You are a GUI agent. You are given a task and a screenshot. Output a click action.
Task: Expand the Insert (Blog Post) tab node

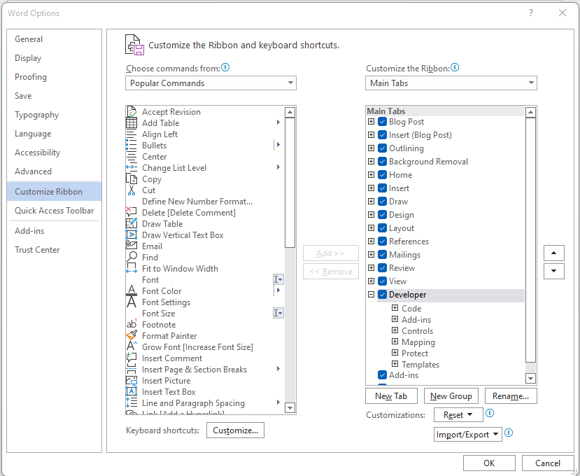coord(371,134)
